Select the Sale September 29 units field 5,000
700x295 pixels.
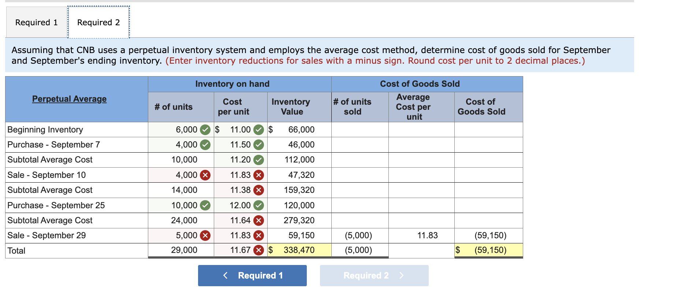point(181,235)
